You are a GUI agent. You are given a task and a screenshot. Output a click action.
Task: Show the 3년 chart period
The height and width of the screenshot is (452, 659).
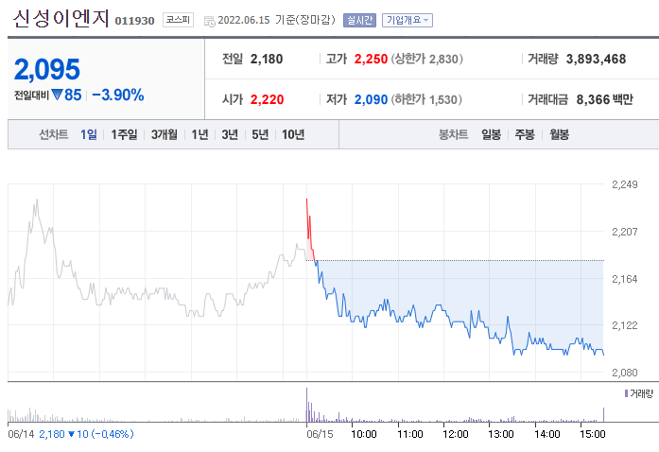click(x=230, y=134)
